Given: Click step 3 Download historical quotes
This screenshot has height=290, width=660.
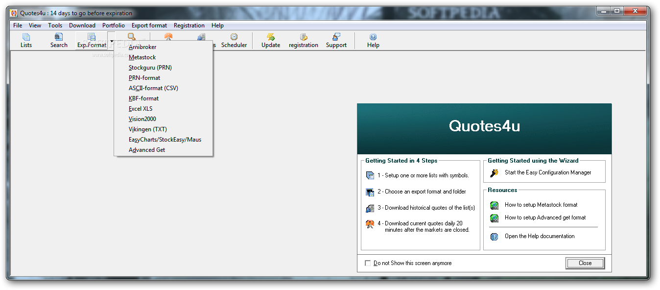Looking at the screenshot, I should (426, 208).
